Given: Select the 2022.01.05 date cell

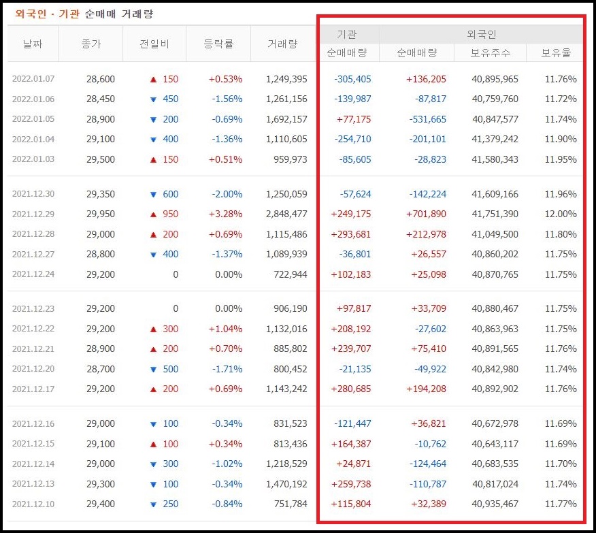Looking at the screenshot, I should (x=33, y=119).
